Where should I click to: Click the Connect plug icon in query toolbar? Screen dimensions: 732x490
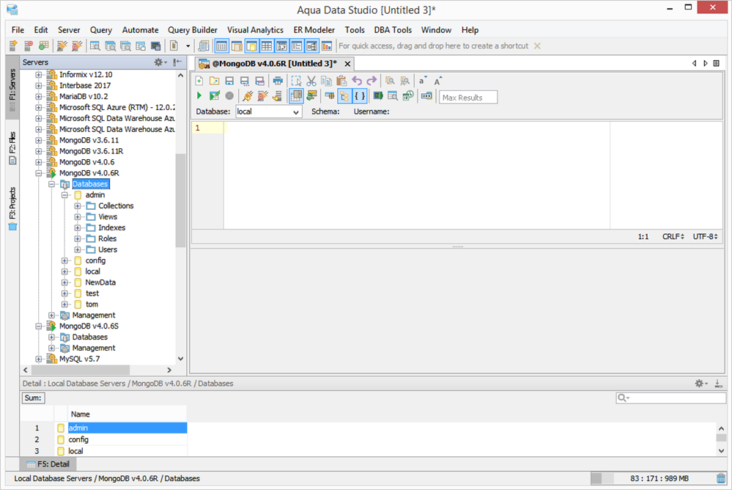(x=248, y=96)
